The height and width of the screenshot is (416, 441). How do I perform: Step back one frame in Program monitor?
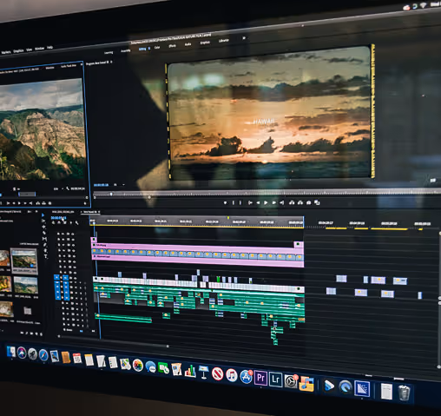[258, 203]
